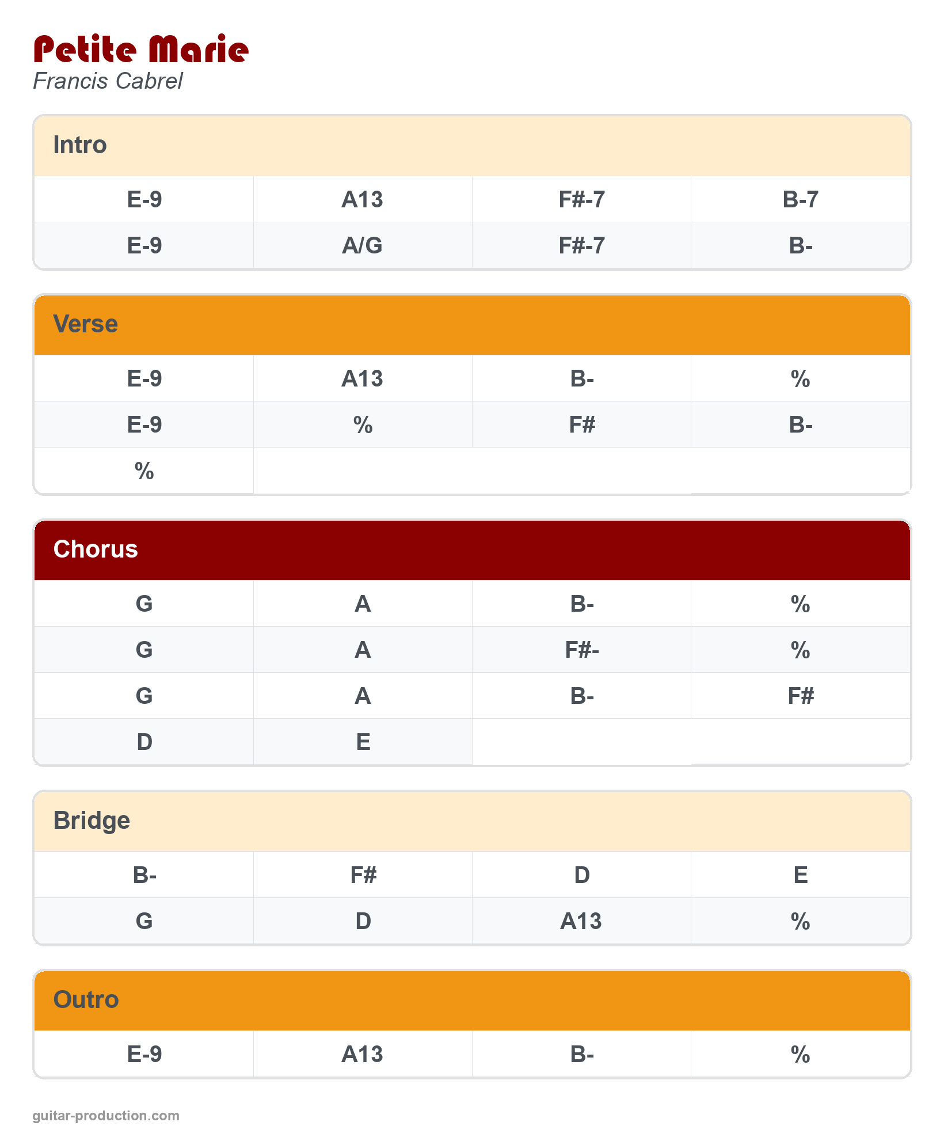
Task: Click the E chord in Chorus's last row
Action: [363, 742]
